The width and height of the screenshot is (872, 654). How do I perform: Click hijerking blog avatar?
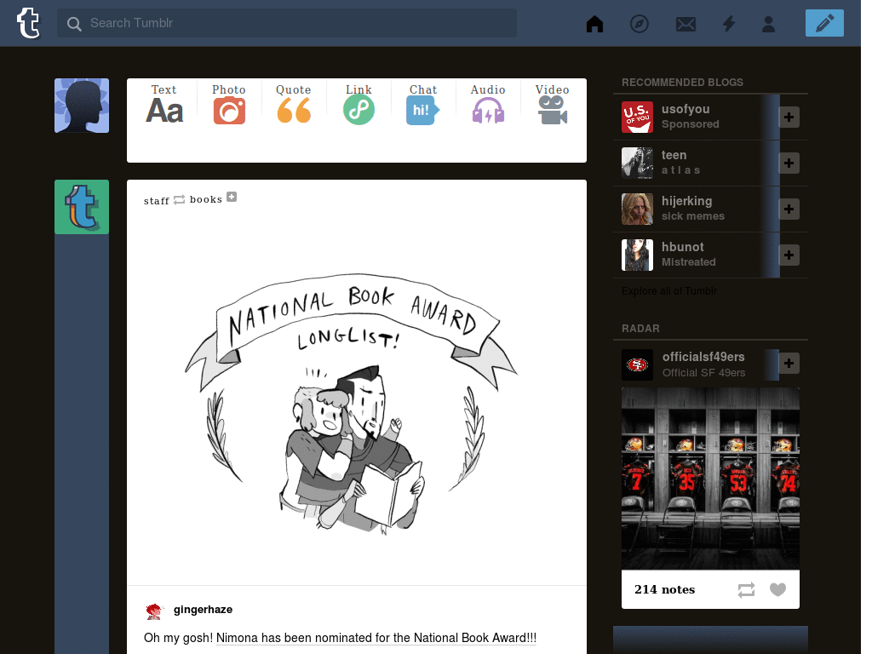pyautogui.click(x=637, y=209)
